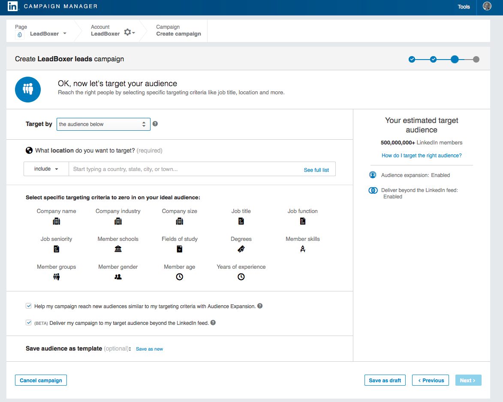This screenshot has height=402, width=503.
Task: Click the Page breadcrumb label
Action: click(x=21, y=27)
